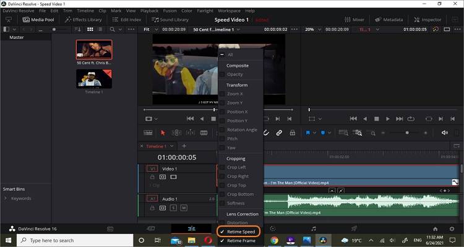Toggle the position lock icon in toolbar
The width and height of the screenshot is (464, 247).
(x=293, y=133)
